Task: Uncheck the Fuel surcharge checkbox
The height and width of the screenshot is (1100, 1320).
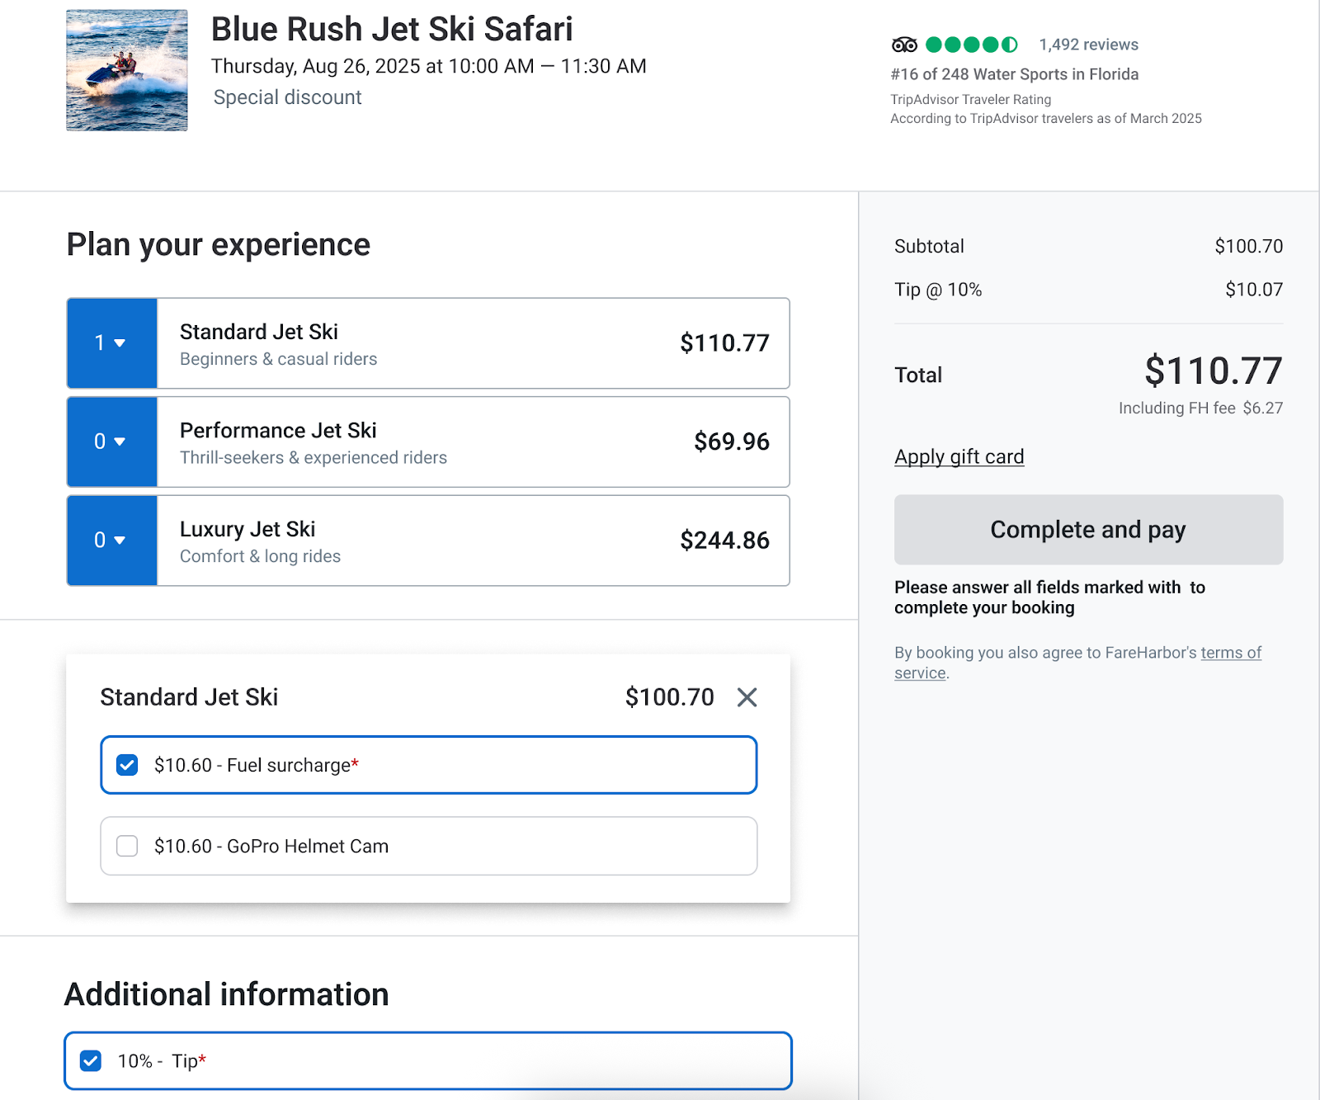Action: (x=127, y=765)
